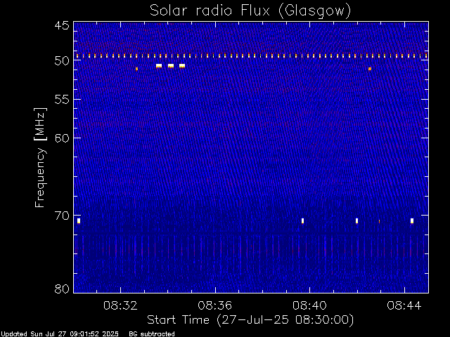Click the 'Solar radio Flux (Glasgow)' title
This screenshot has width=450, height=337.
(x=250, y=11)
